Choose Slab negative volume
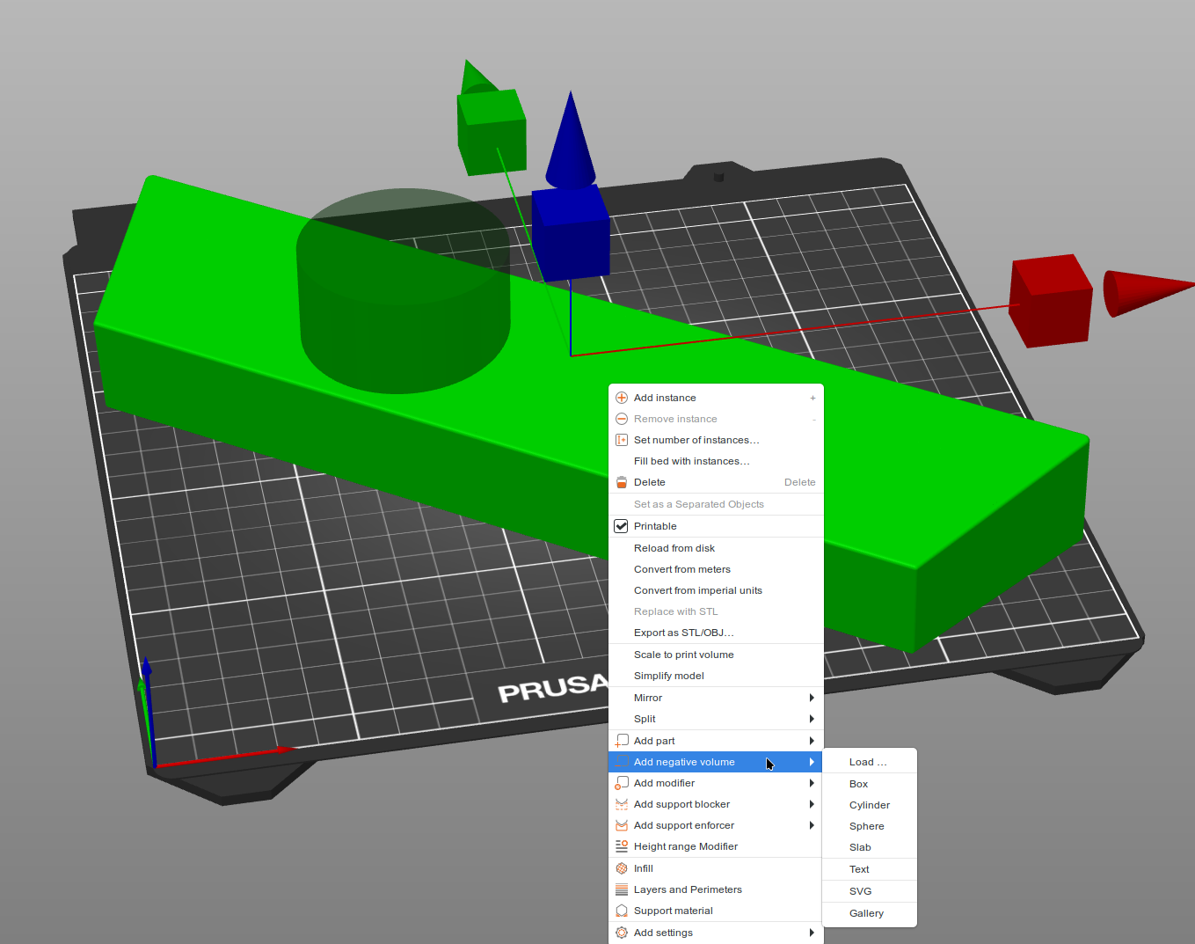Screen dimensions: 1195x944 [870, 847]
